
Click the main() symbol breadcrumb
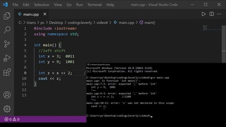click(147, 23)
